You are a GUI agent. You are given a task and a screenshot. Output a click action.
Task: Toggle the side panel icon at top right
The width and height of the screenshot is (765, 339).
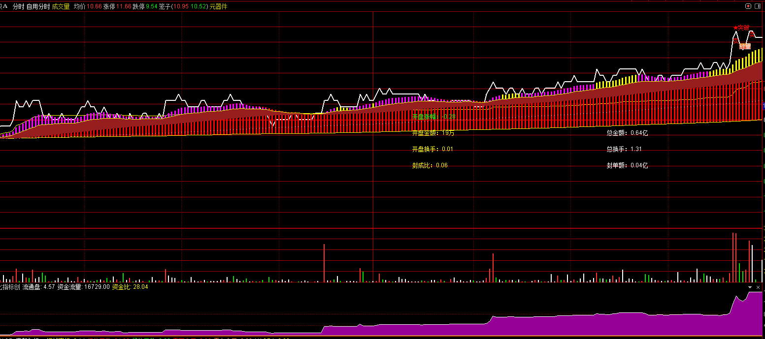click(x=758, y=6)
